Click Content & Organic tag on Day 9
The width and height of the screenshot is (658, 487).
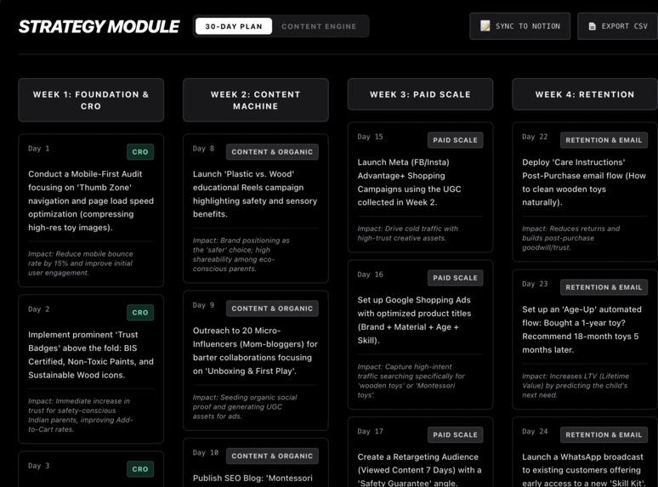click(x=272, y=309)
